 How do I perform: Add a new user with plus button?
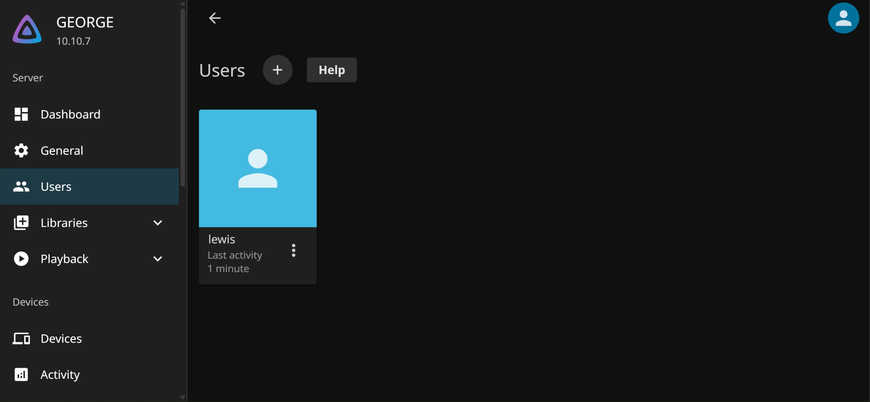(277, 70)
